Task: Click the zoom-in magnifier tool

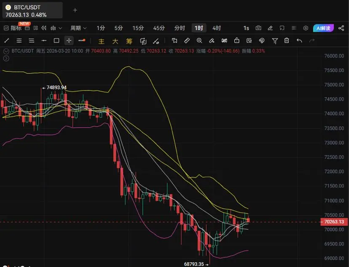Action: tap(199, 40)
